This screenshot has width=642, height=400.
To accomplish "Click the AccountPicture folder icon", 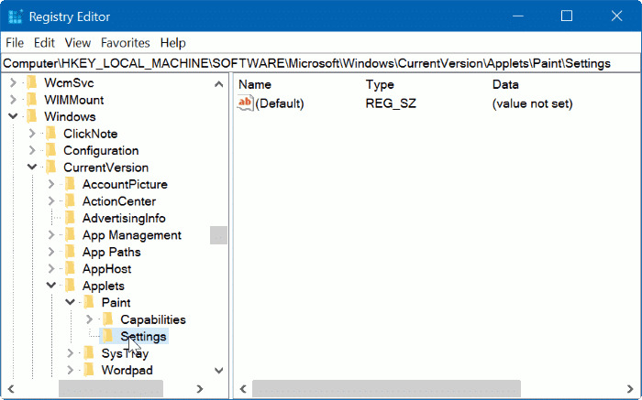I will click(x=70, y=184).
